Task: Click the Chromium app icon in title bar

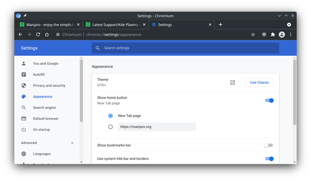Action: tap(18, 16)
